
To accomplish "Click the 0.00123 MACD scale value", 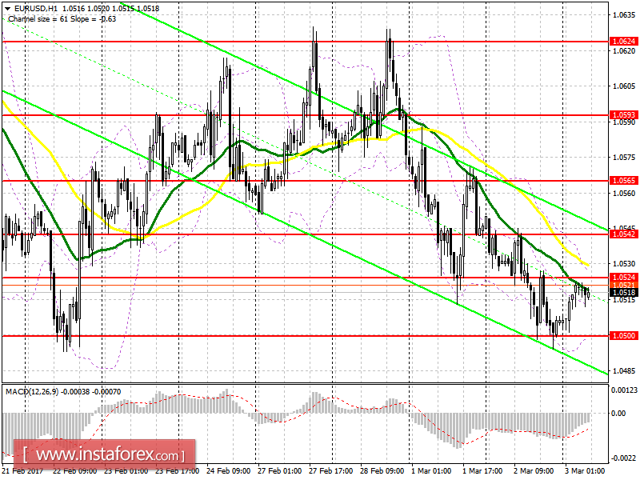I will click(624, 390).
